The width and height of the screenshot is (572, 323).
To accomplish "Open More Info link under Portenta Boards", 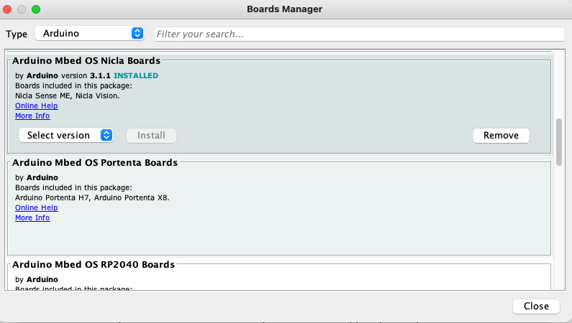I will [32, 218].
